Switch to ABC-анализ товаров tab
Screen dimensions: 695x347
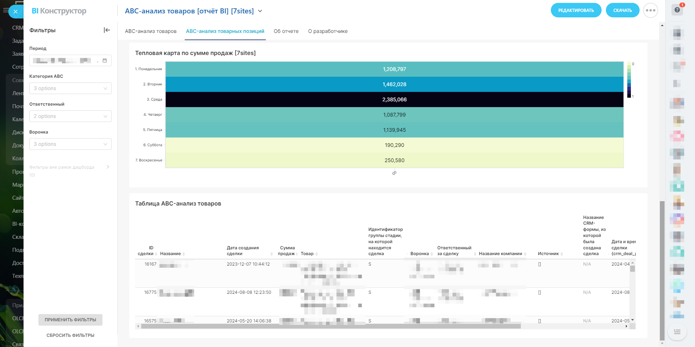point(151,31)
